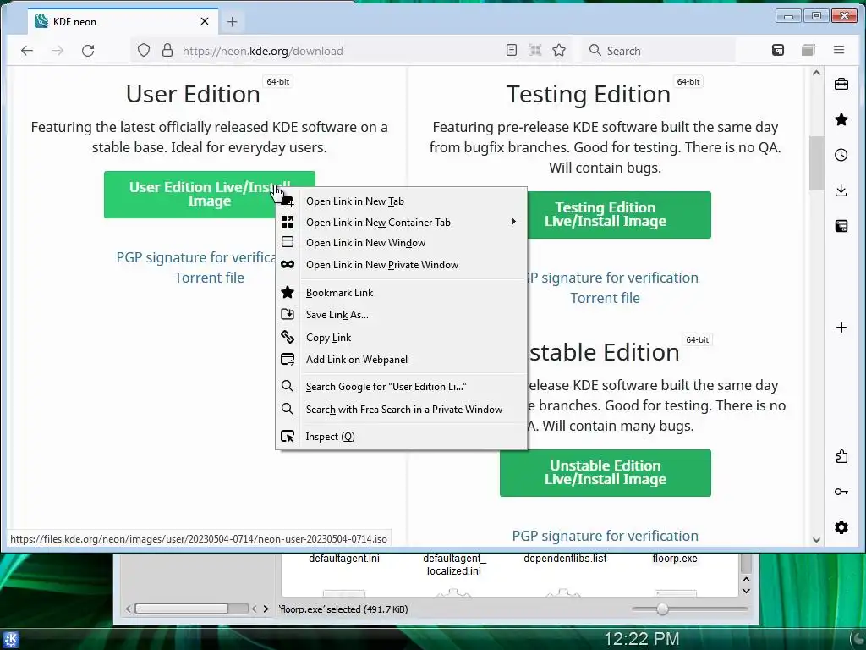Viewport: 866px width, 650px height.
Task: Open User Edition Torrent file link
Action: pyautogui.click(x=210, y=278)
